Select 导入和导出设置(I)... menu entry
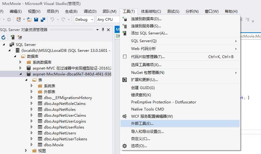Viewport: 261px width, 154px height. coord(180,132)
